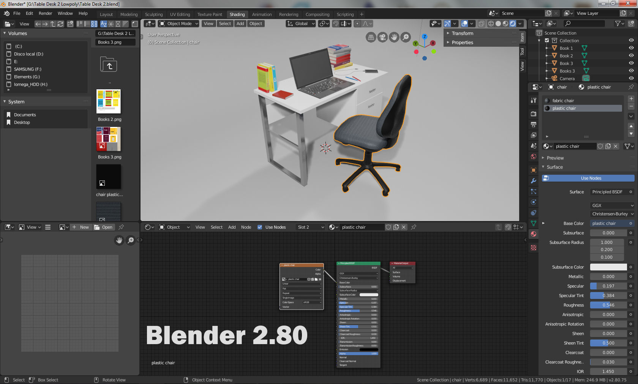
Task: Select Books 2.png thumbnail
Action: (109, 101)
